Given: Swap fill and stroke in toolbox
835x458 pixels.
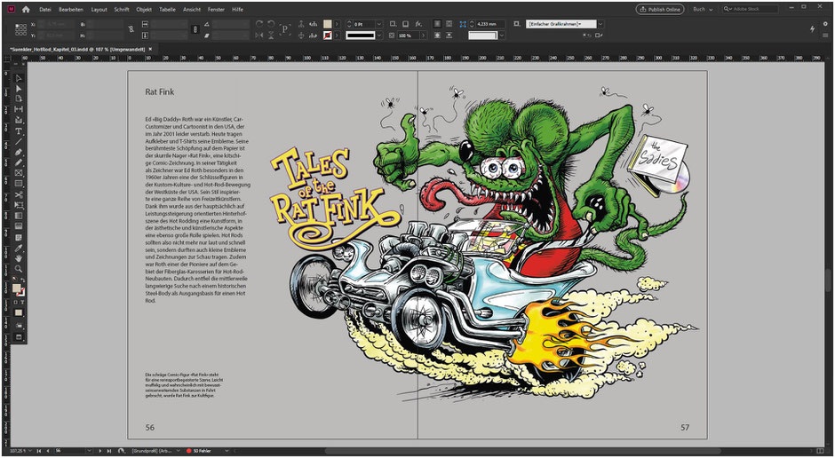Looking at the screenshot, I should click(23, 280).
